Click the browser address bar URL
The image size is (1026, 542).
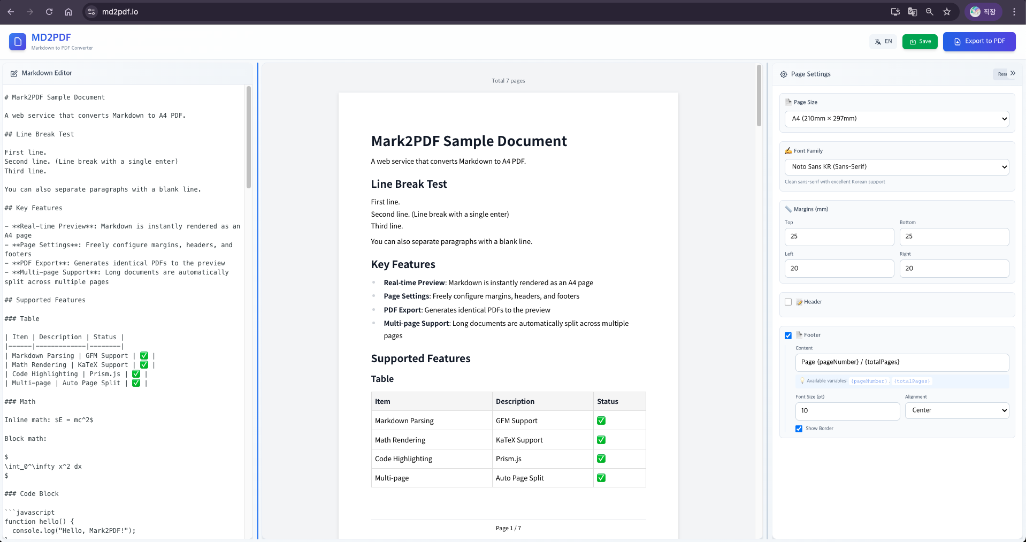click(x=120, y=12)
